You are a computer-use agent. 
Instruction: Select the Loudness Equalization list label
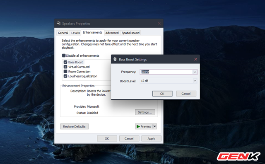(83, 76)
